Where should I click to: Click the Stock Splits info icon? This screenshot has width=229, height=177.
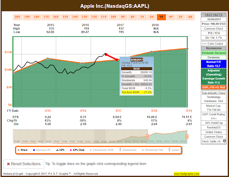[224, 141]
